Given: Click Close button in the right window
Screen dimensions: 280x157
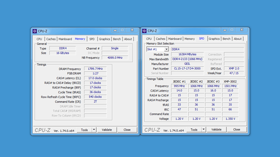Looking at the screenshot, I should tap(237, 130).
